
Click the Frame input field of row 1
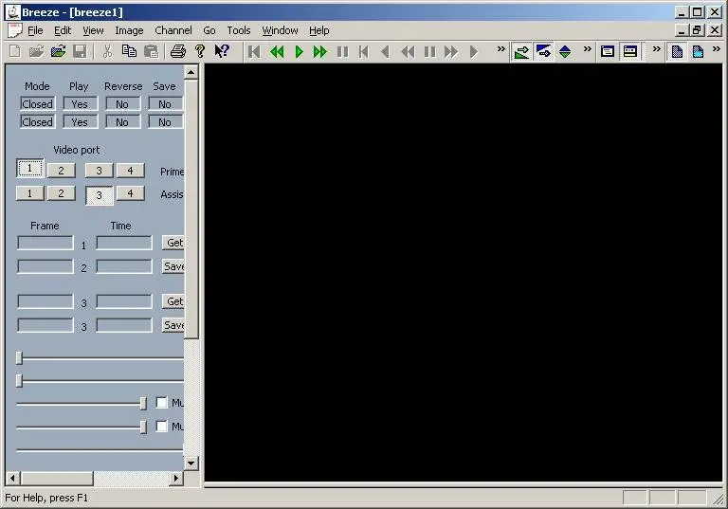point(45,243)
